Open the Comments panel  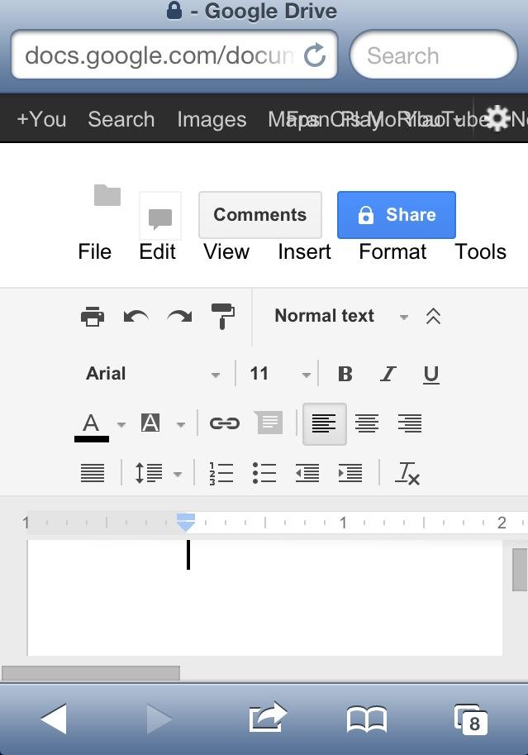(259, 214)
